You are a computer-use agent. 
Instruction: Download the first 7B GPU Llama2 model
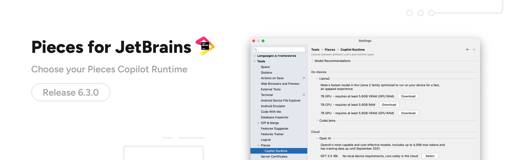click(408, 96)
